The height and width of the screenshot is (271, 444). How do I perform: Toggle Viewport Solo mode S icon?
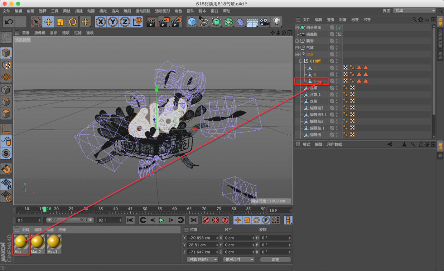coord(6,154)
